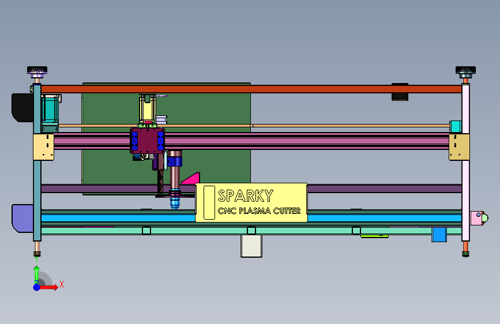Pick the pink block with green dome at right

[x=479, y=218]
